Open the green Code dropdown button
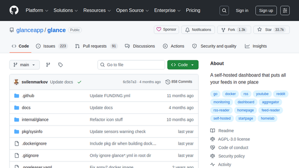Screen dimensions: 299x168 (x=183, y=65)
